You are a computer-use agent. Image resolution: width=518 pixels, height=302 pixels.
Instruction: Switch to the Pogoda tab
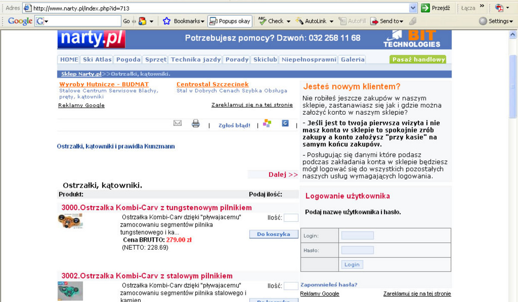128,60
